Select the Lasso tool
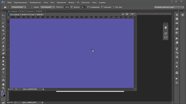 click(3, 23)
